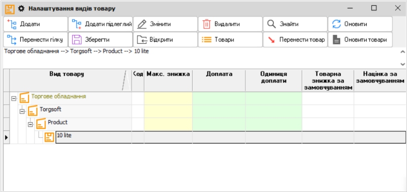Screen dimensions: 407x192
Task: Click the Оновити товари document icon
Action: 336,40
